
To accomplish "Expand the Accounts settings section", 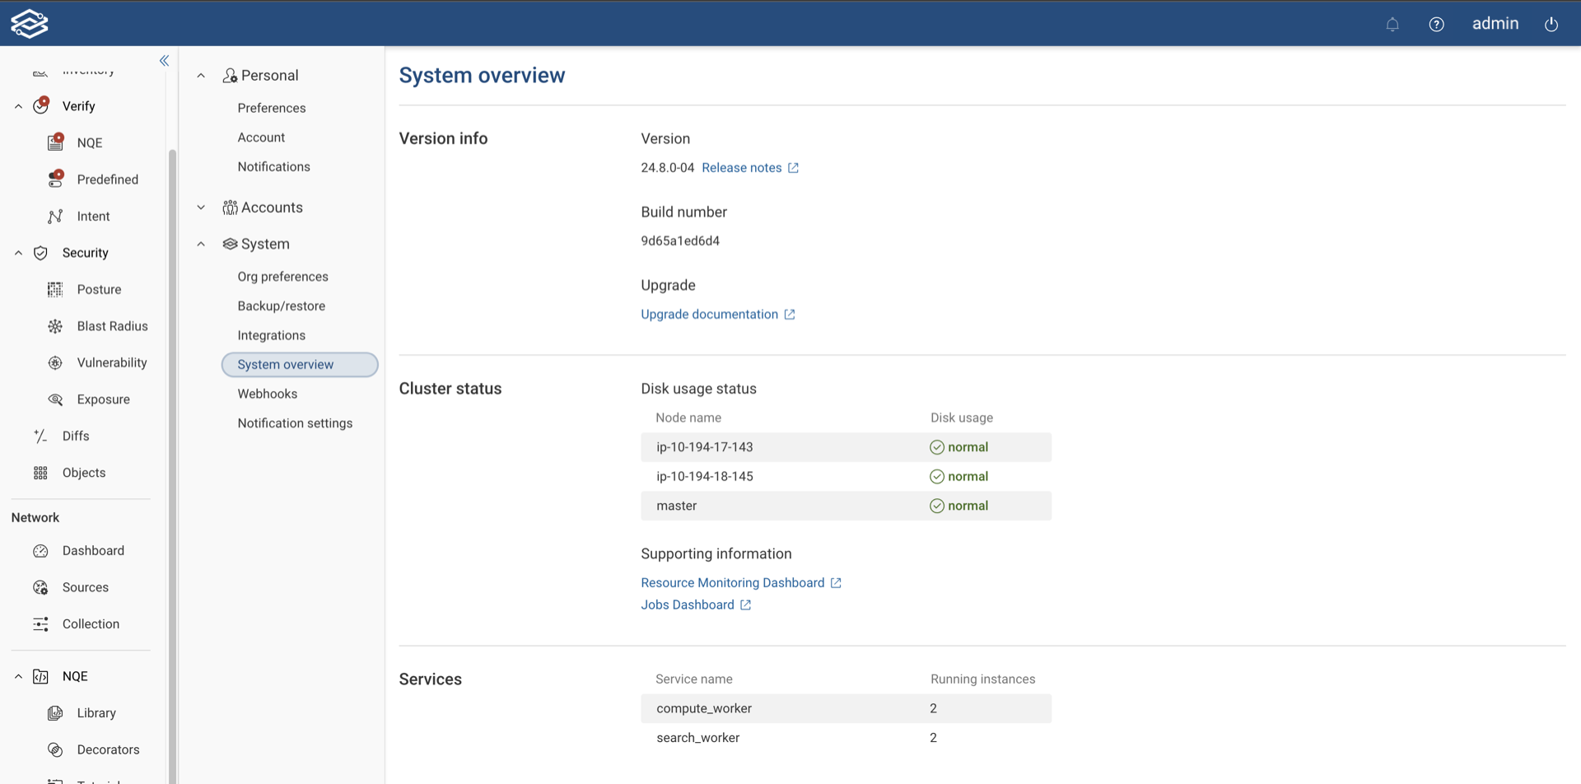I will (201, 207).
